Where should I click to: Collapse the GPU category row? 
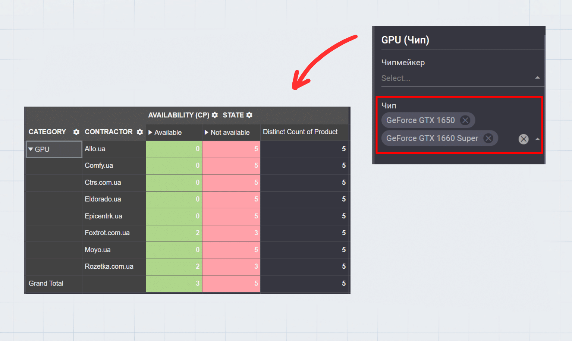(x=31, y=149)
